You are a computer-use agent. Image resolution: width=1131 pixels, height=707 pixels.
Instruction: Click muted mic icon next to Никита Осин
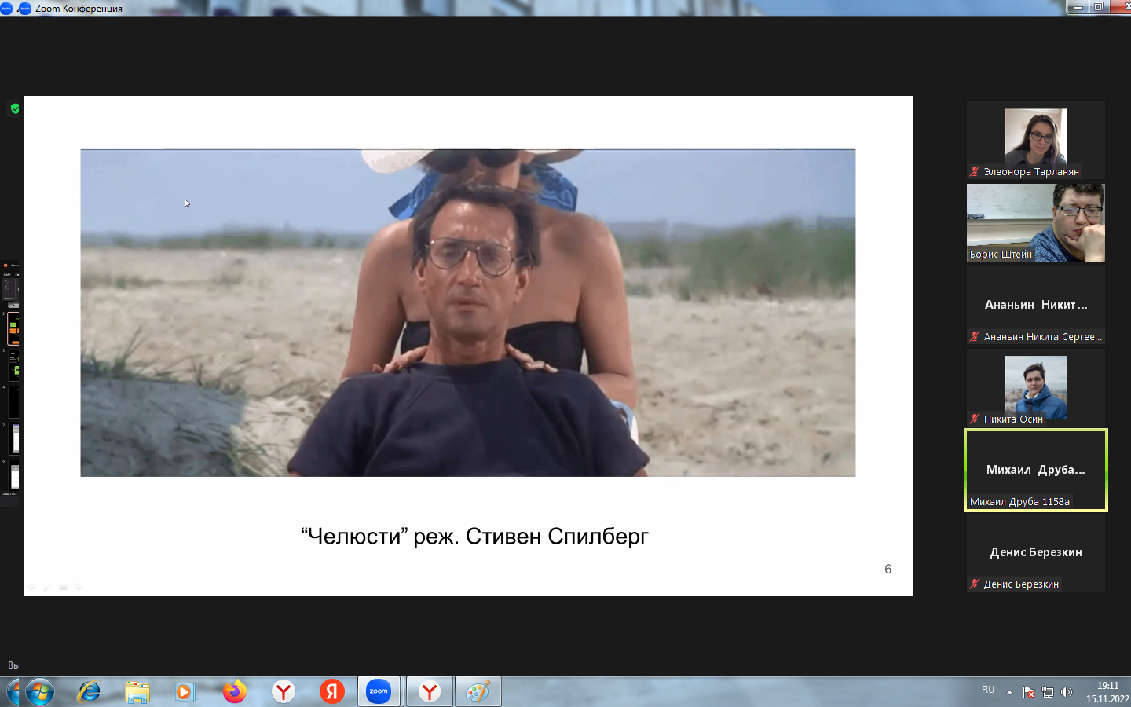(975, 419)
